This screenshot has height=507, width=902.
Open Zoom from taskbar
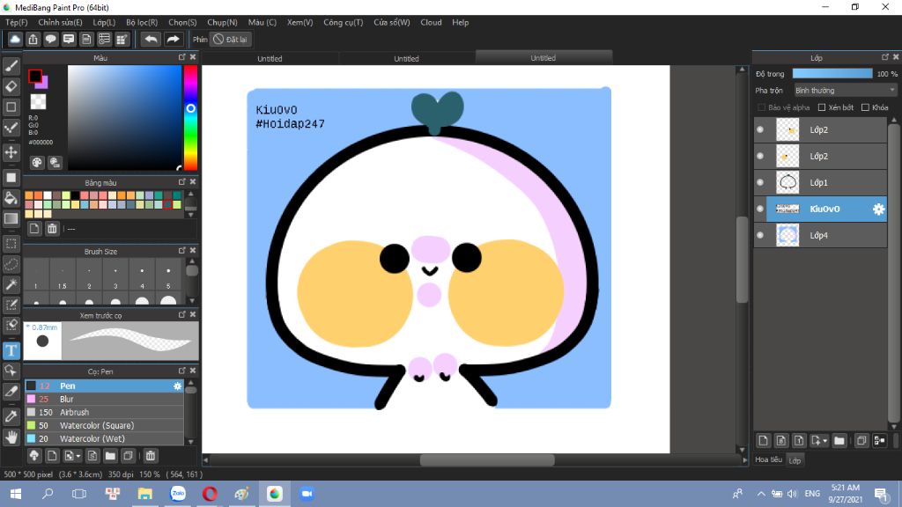307,494
